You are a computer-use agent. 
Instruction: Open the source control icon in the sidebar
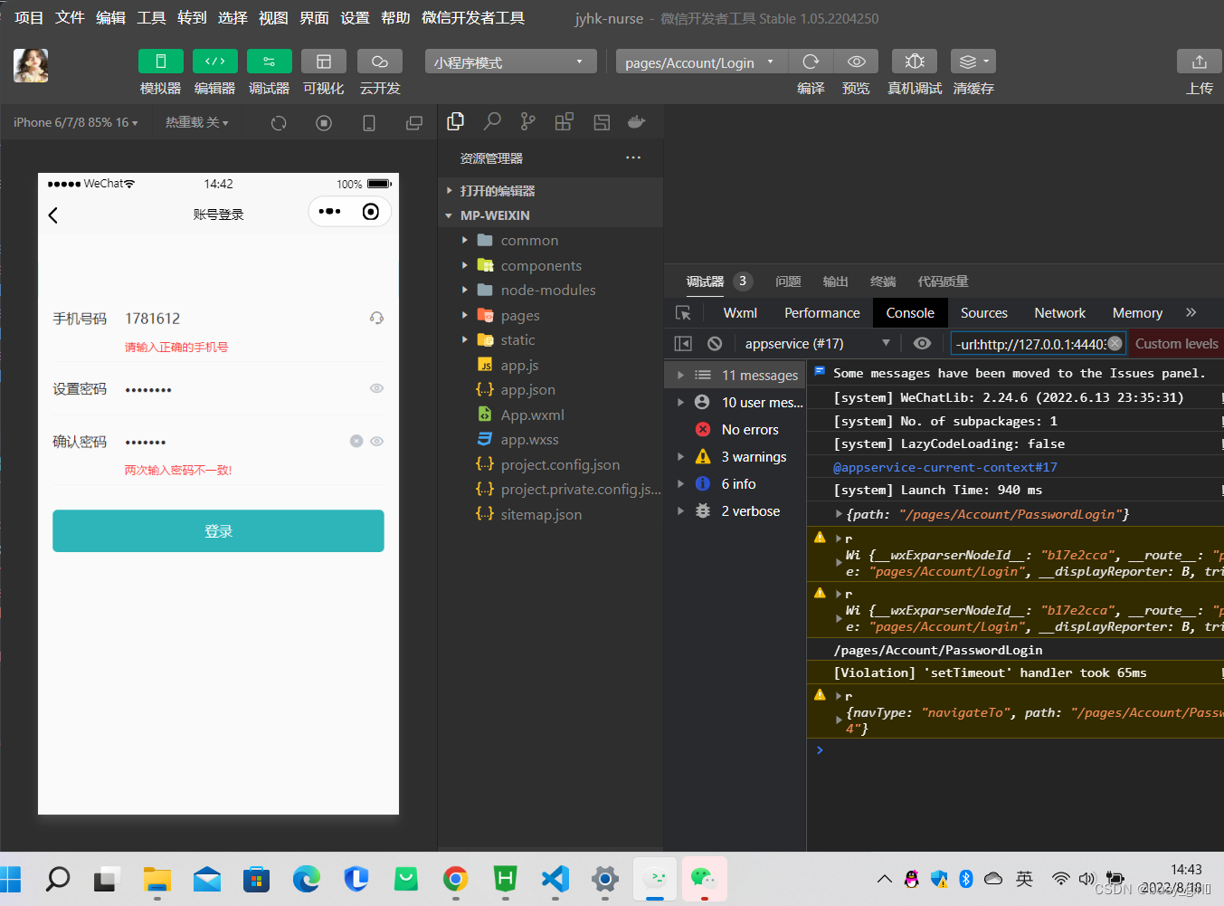click(528, 120)
